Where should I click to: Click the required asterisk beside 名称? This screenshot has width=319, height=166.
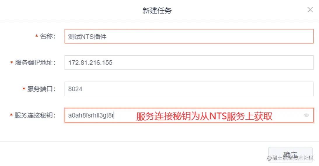tap(36, 36)
